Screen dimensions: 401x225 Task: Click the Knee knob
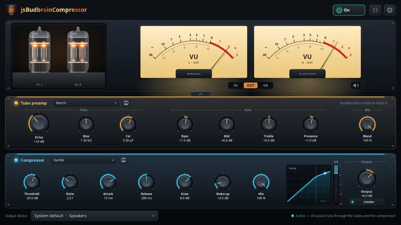pyautogui.click(x=185, y=182)
